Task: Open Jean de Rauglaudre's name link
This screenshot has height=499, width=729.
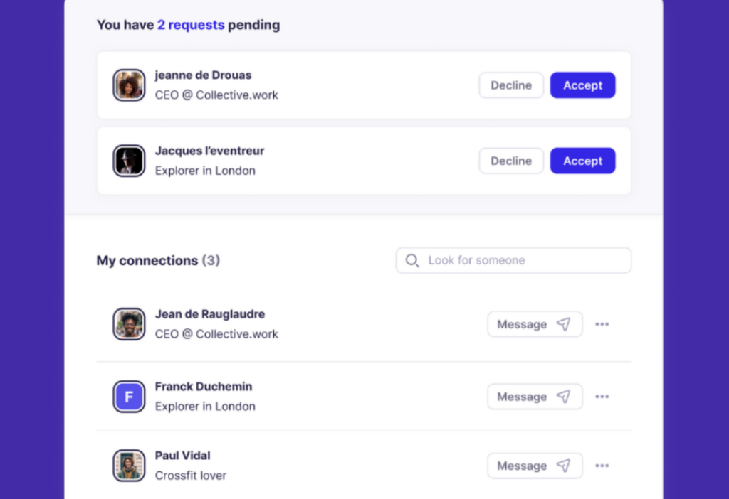Action: click(209, 314)
